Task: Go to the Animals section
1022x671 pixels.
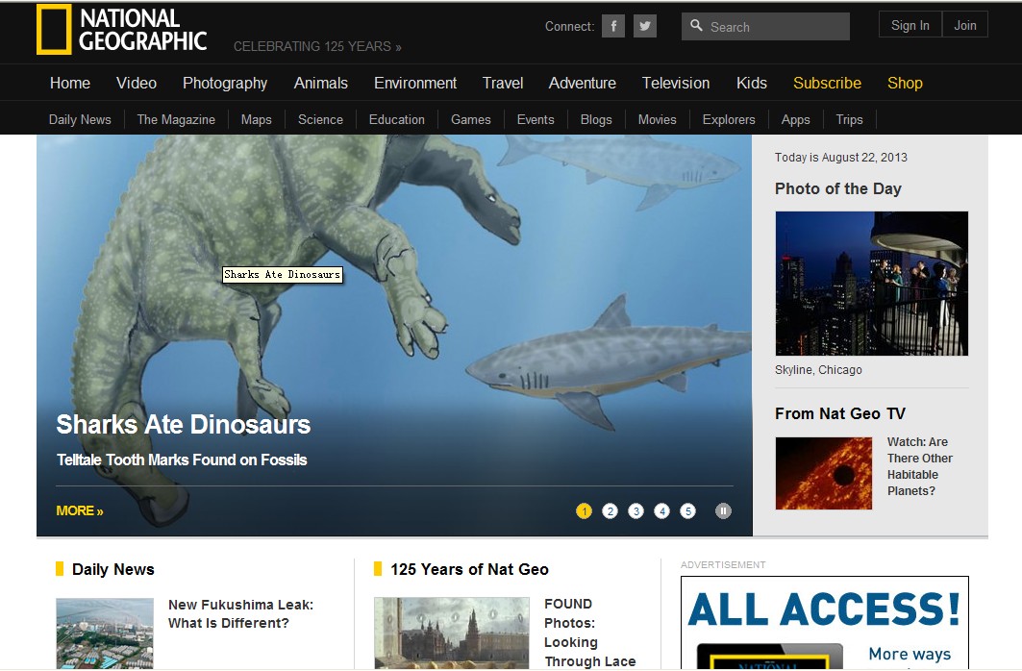Action: 320,83
